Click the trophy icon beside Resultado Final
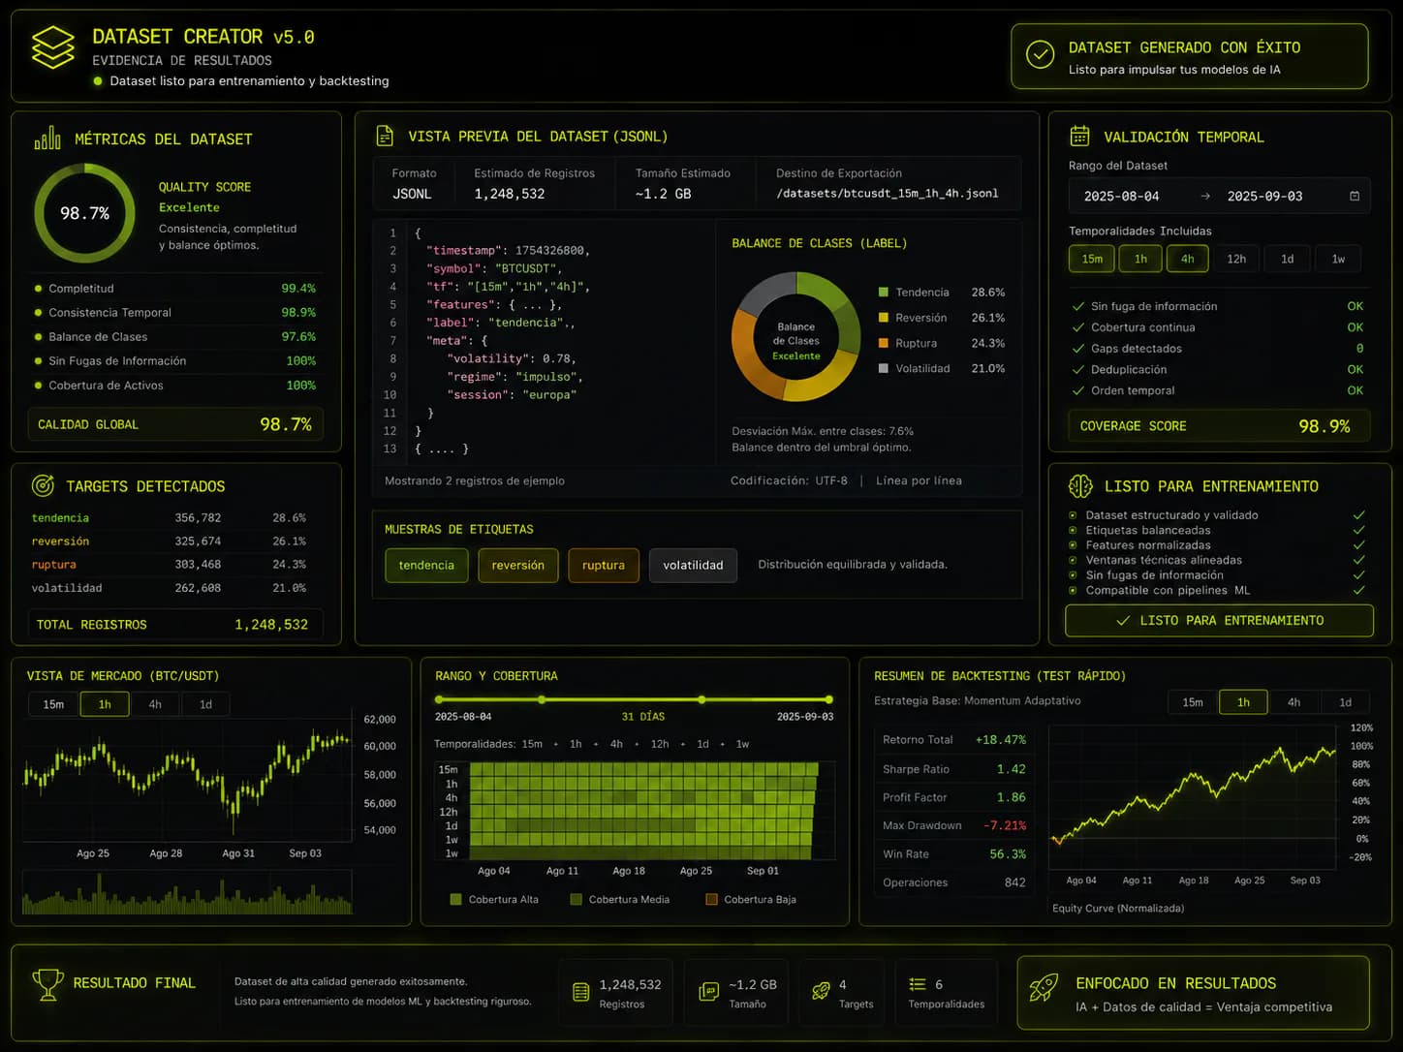 [47, 984]
